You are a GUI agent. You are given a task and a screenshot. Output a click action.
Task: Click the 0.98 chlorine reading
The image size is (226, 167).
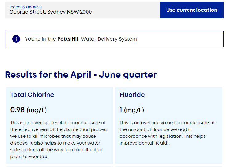pyautogui.click(x=18, y=110)
